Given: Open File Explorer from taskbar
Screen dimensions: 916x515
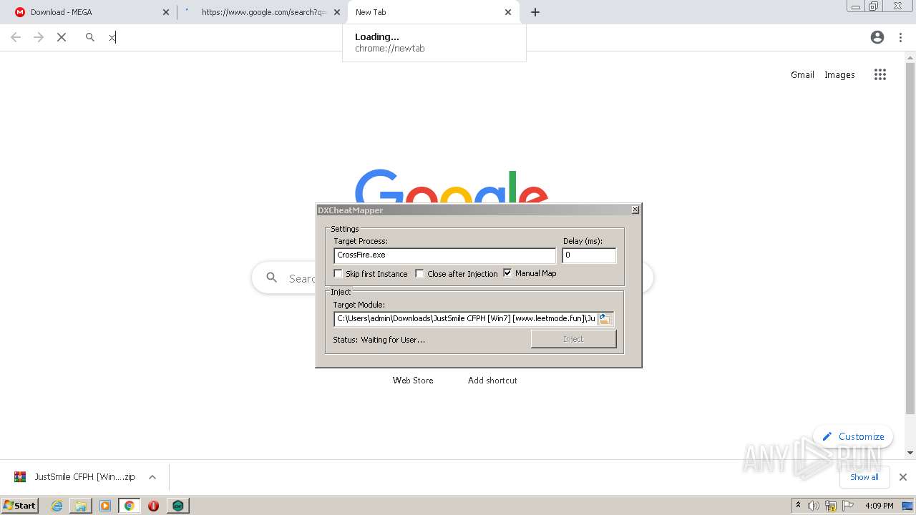Looking at the screenshot, I should [81, 506].
